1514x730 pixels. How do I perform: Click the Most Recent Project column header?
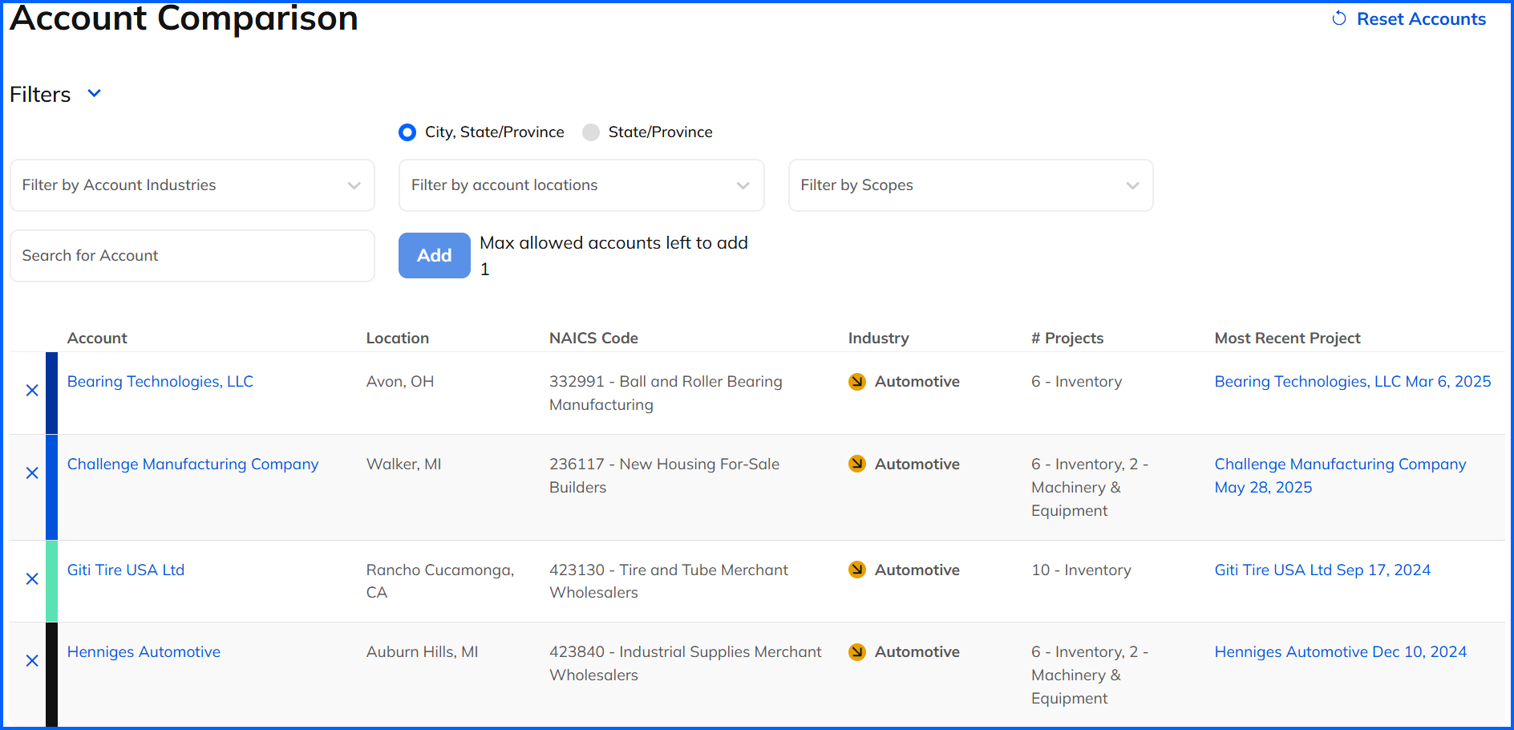tap(1287, 339)
